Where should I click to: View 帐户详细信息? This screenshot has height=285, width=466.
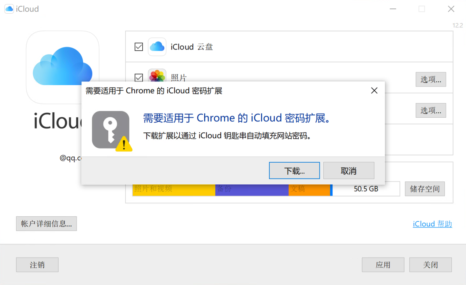(x=46, y=223)
